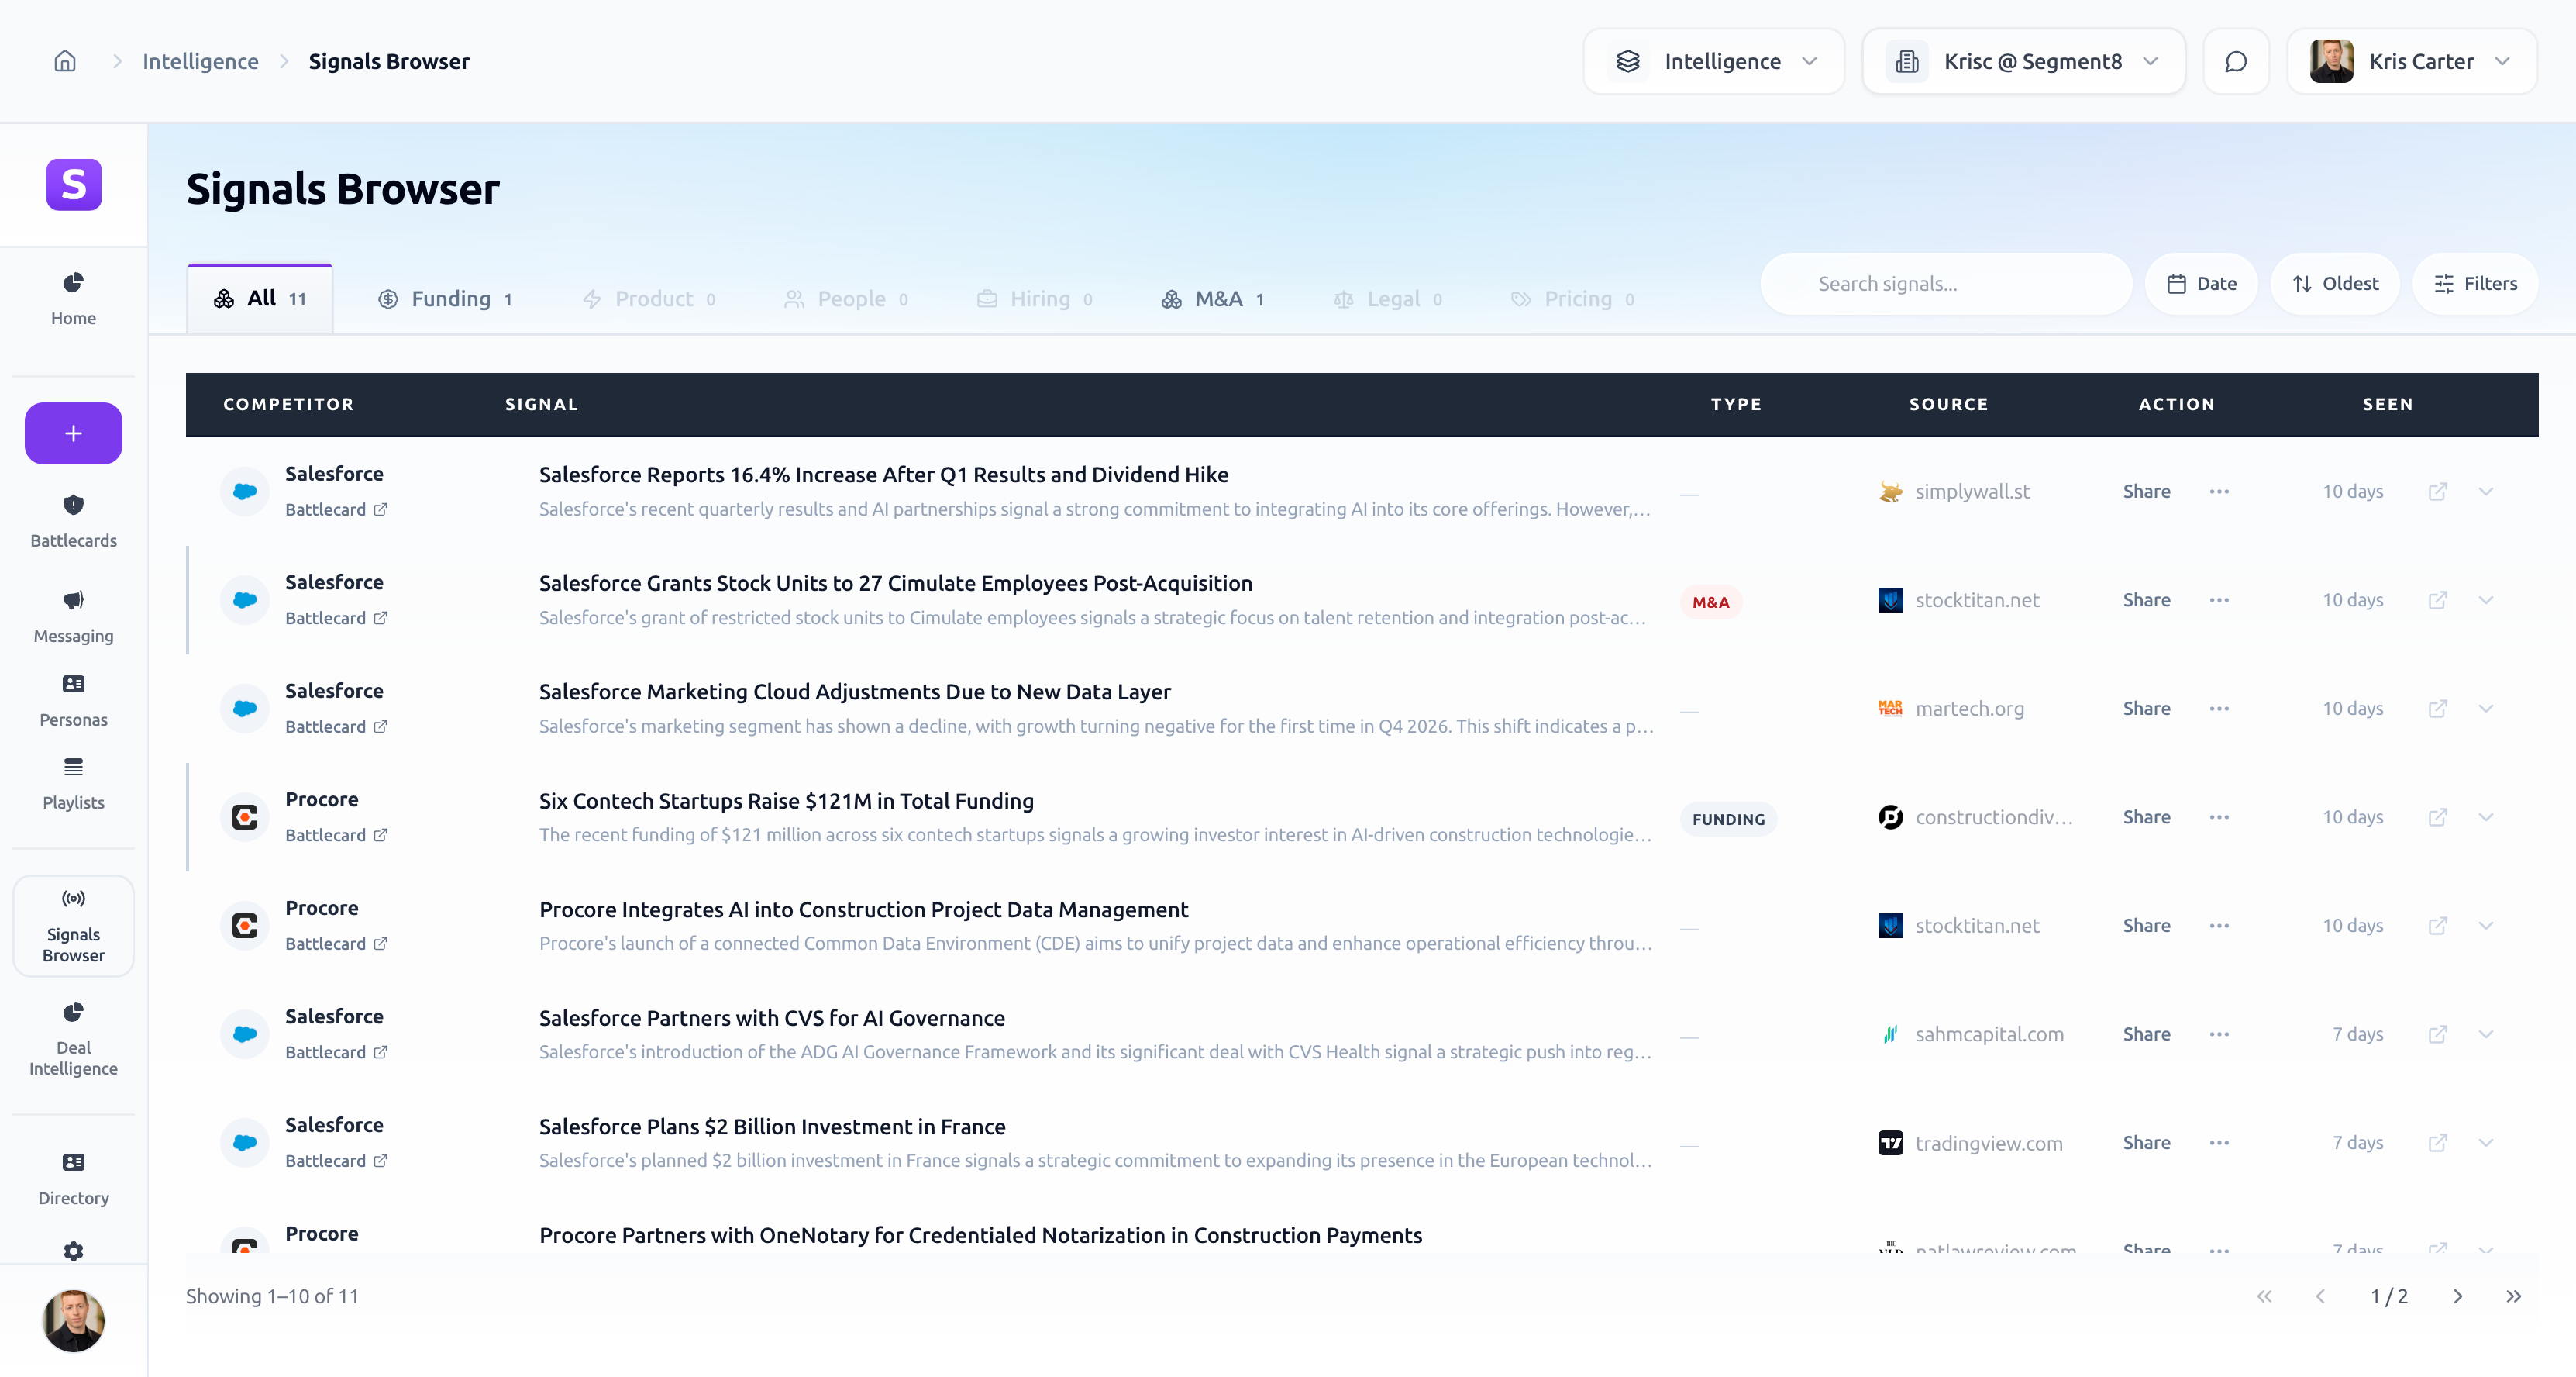Open the Krisc @ Segment8 account dropdown
This screenshot has width=2576, height=1377.
[2024, 61]
